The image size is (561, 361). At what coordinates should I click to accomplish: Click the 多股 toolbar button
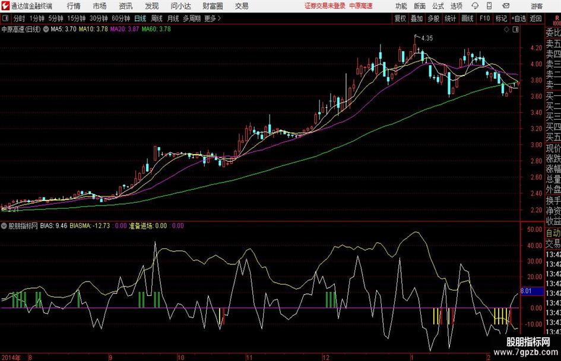tap(433, 18)
